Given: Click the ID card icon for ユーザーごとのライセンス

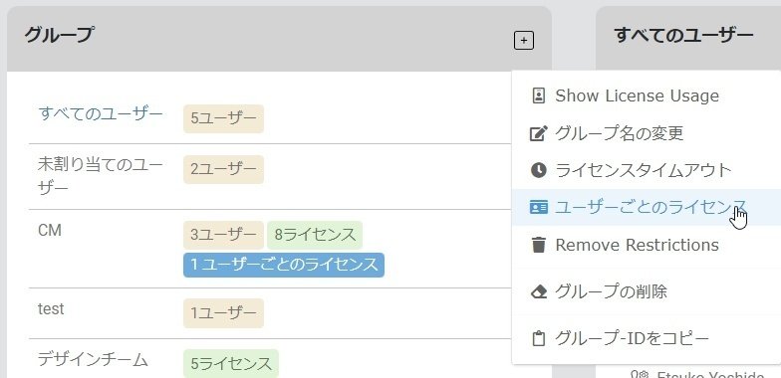Looking at the screenshot, I should [538, 207].
